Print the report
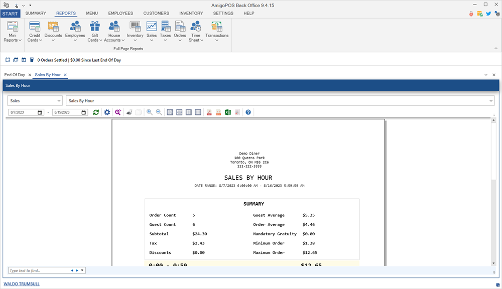The image size is (502, 289). (130, 112)
